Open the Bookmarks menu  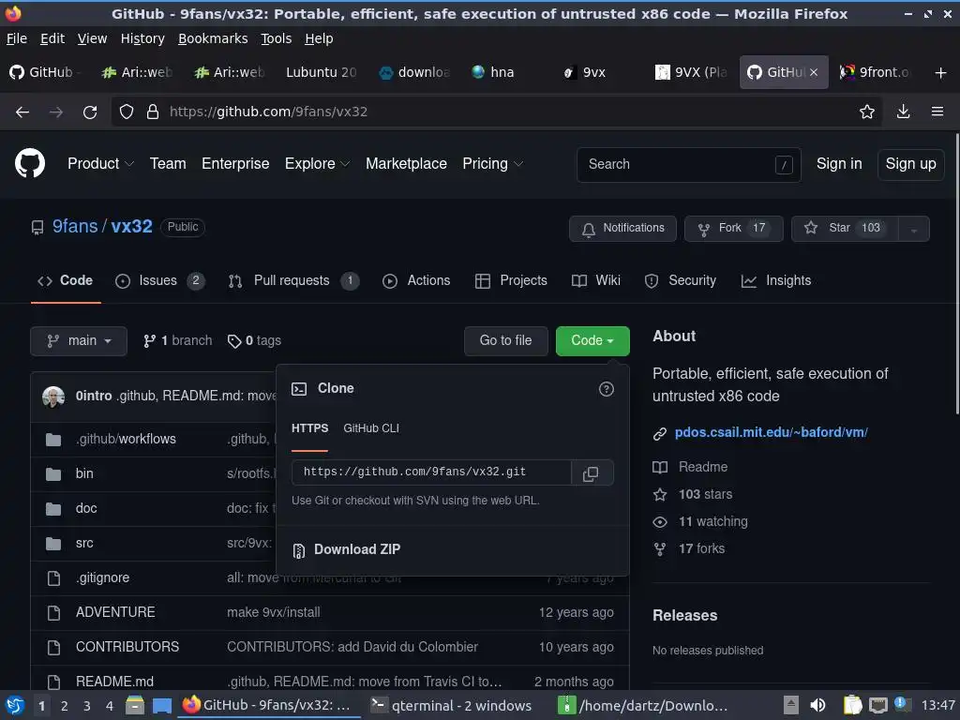coord(213,38)
